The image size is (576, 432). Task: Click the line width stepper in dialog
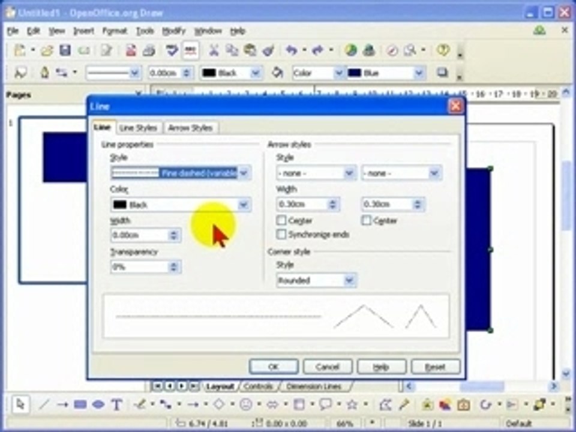(174, 235)
